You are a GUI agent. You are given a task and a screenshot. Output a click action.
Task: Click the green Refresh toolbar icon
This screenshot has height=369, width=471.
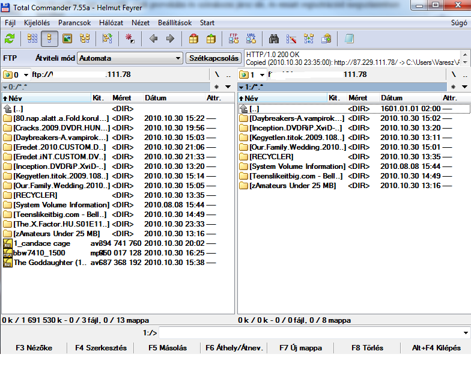coord(10,38)
